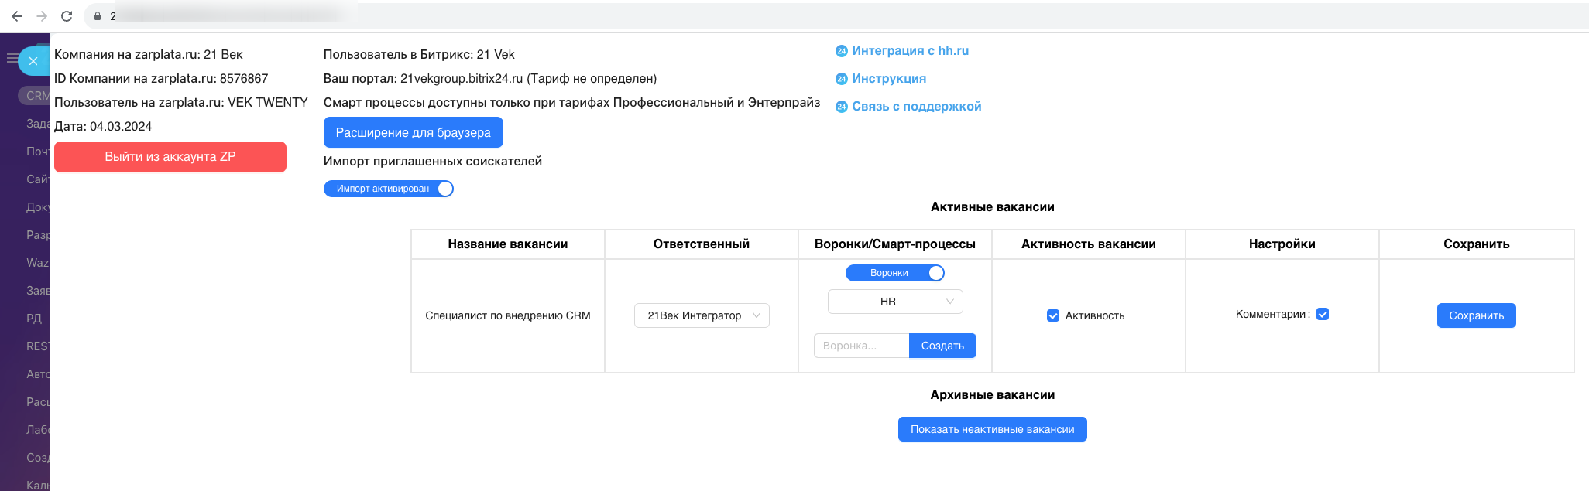The height and width of the screenshot is (491, 1589).
Task: Uncheck the Активность checkbox
Action: click(1053, 315)
